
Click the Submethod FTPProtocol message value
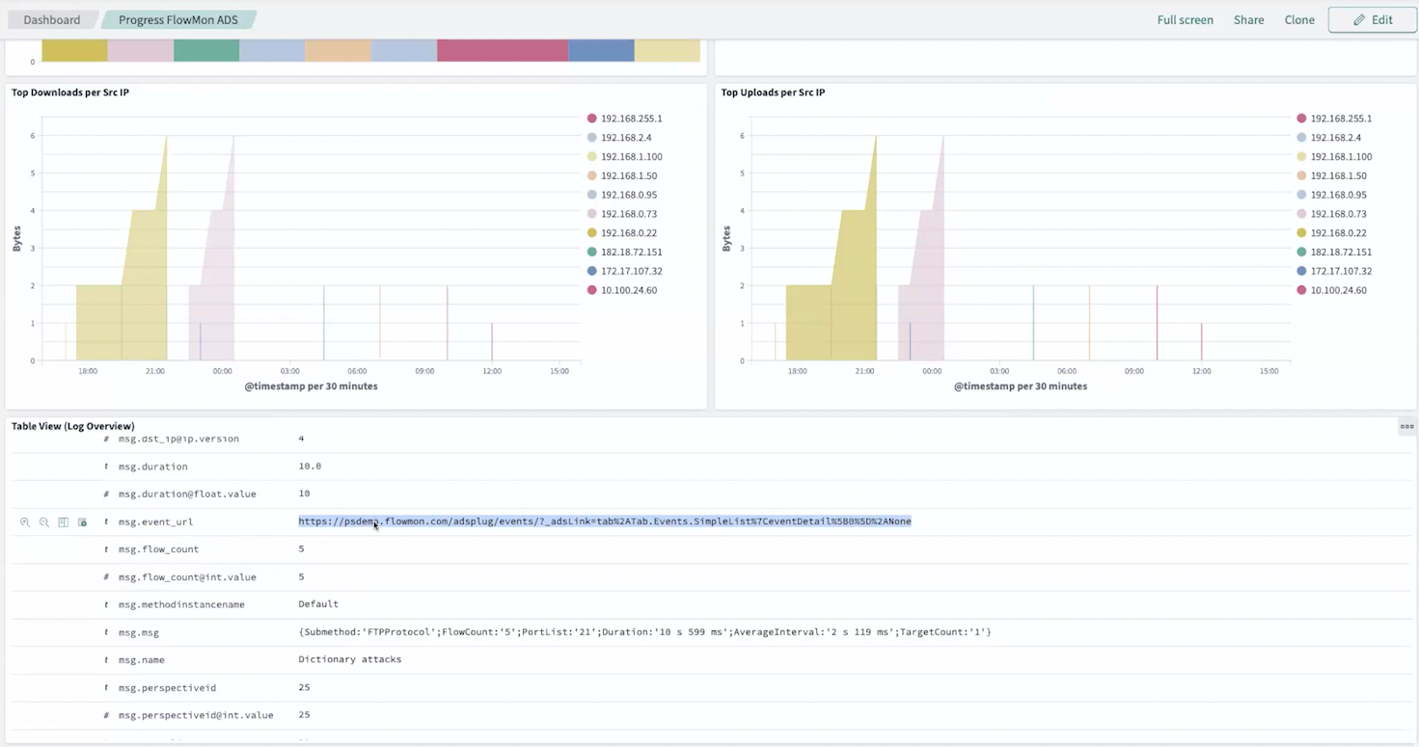645,632
